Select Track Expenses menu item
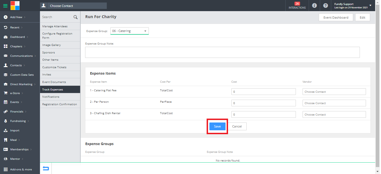This screenshot has height=174, width=381. click(x=60, y=90)
